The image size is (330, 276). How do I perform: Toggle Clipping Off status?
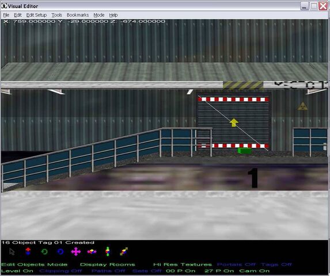click(60, 271)
